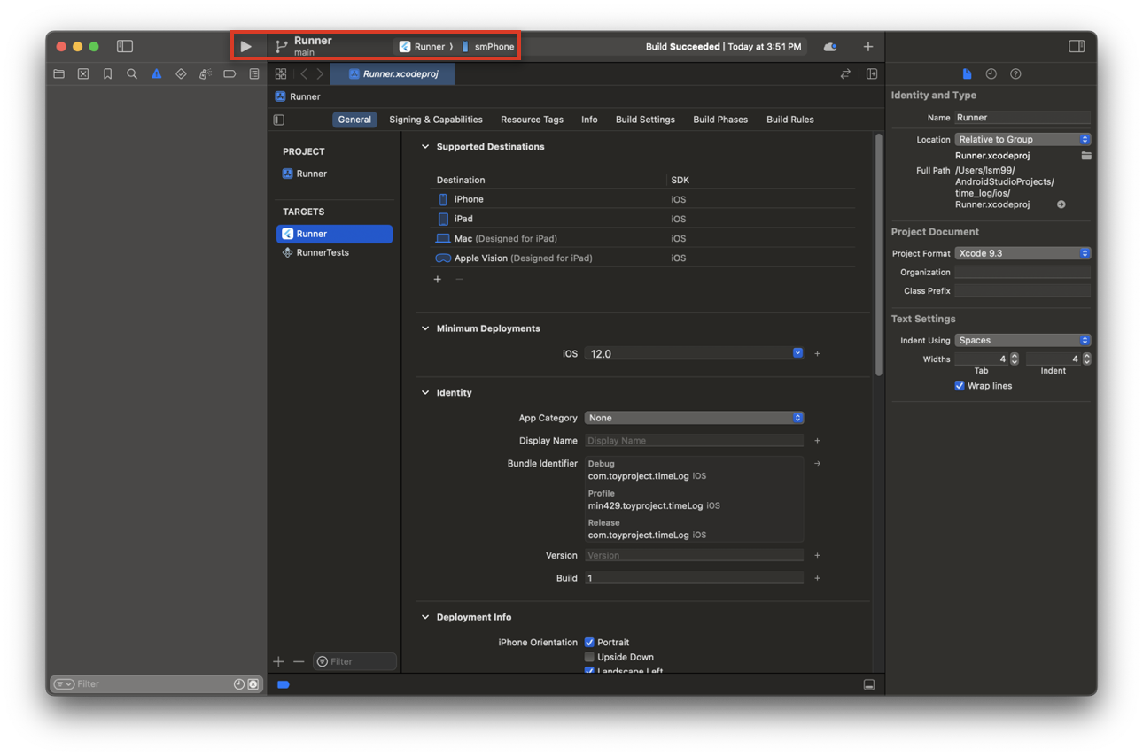Open the Bookmark navigator

pyautogui.click(x=107, y=74)
